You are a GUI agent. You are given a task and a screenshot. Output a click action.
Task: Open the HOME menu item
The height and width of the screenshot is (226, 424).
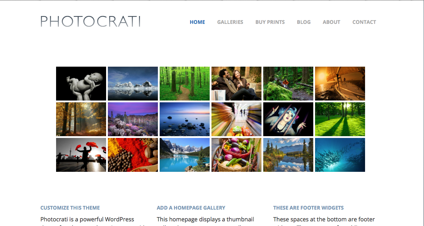point(198,22)
